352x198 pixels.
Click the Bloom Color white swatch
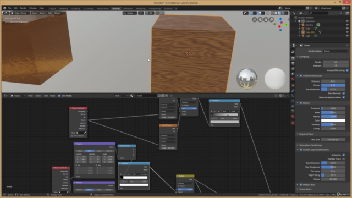point(333,120)
